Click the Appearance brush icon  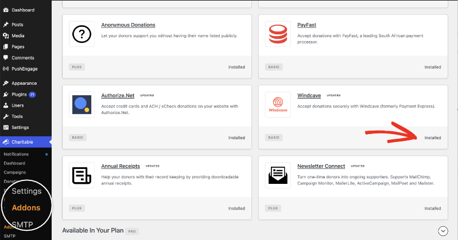tap(6, 83)
